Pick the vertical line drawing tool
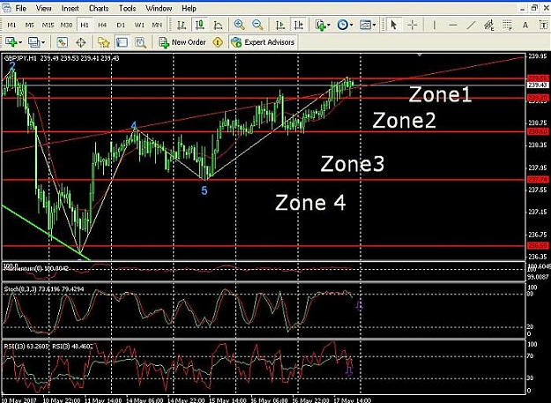The width and height of the screenshot is (551, 403). [435, 25]
